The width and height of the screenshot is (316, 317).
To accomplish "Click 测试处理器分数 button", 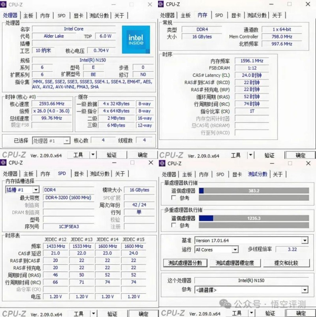I will pos(185,263).
